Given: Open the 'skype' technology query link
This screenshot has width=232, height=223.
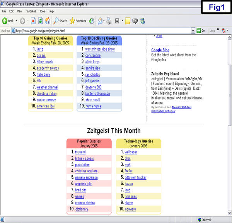Looking at the screenshot, I should [129, 203].
